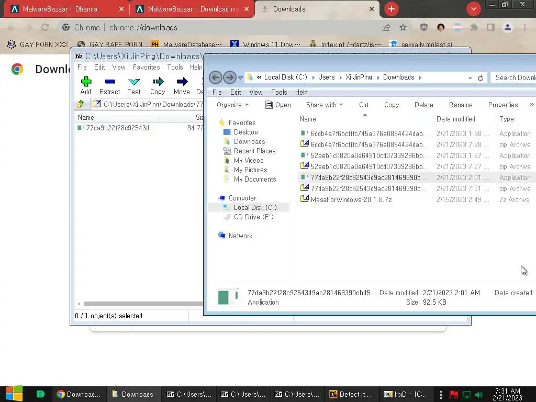Click Explorer forward navigation arrow

(x=230, y=77)
